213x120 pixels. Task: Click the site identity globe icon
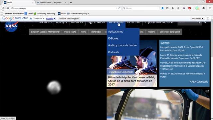tap(12, 8)
